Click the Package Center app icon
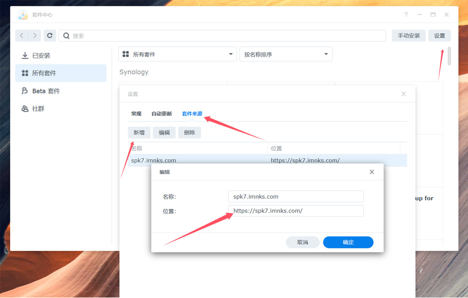 coord(23,15)
